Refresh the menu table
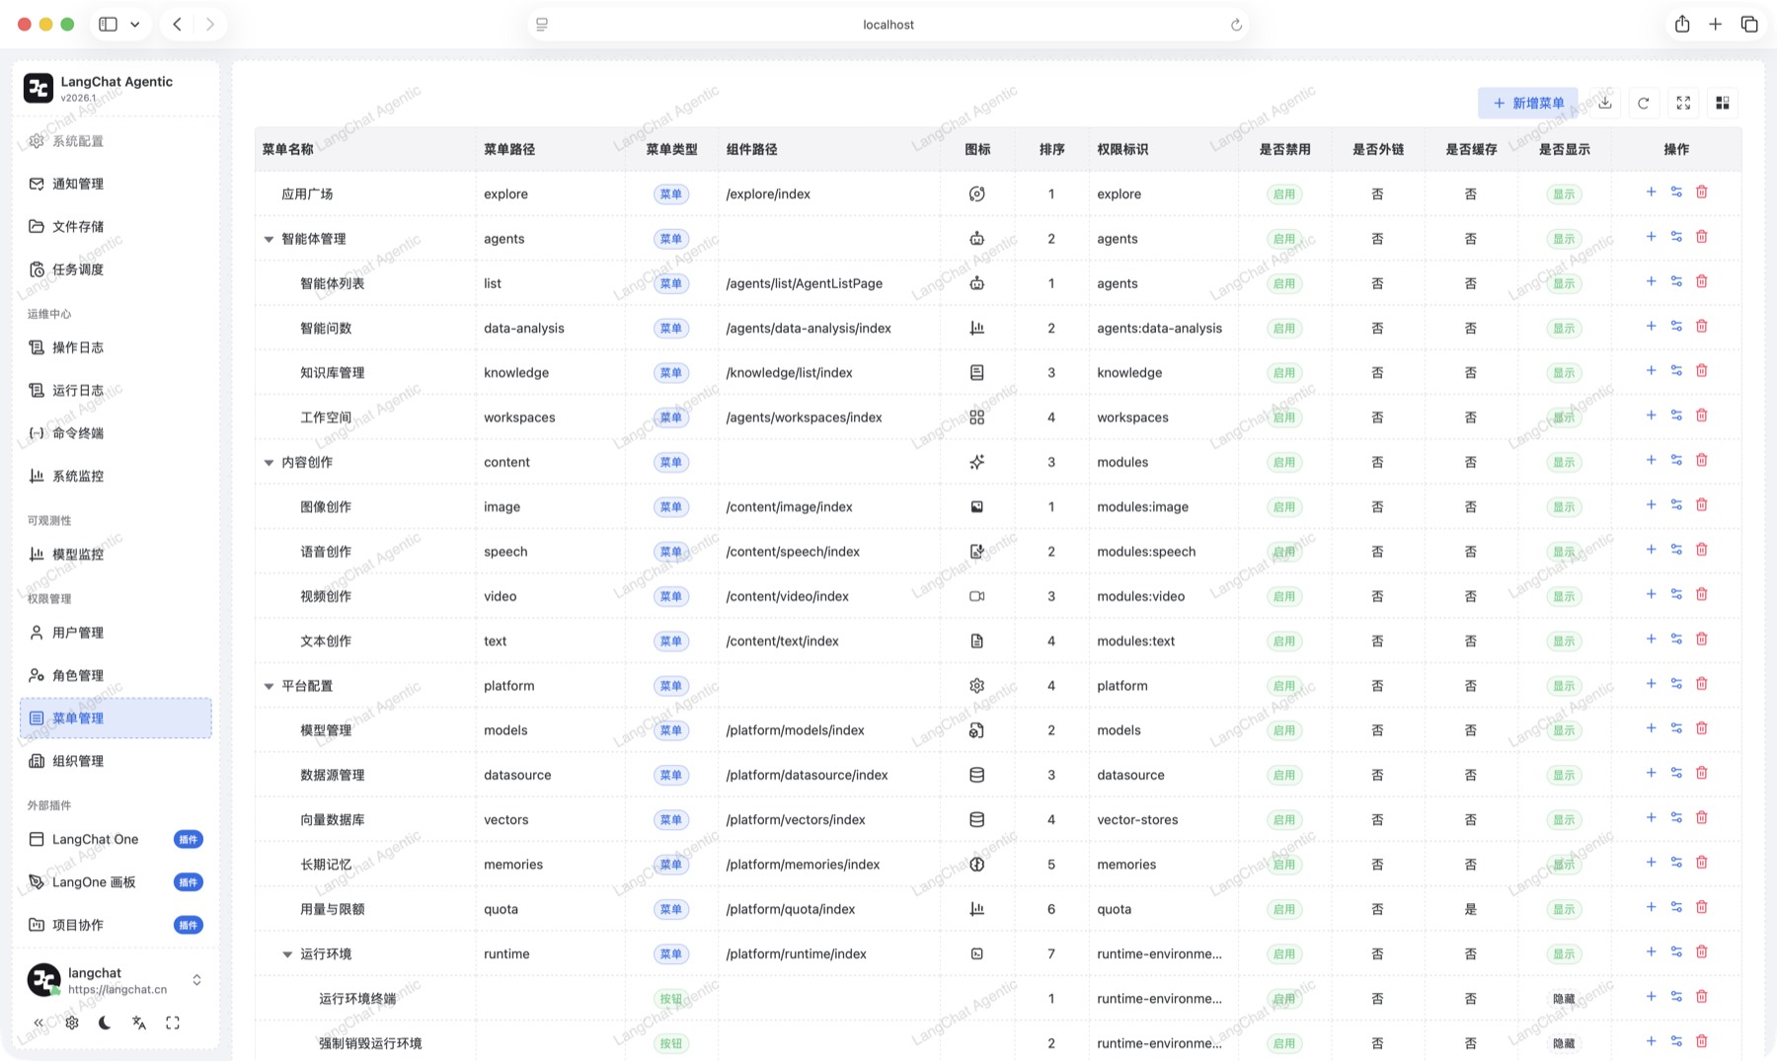This screenshot has height=1061, width=1777. coord(1644,103)
